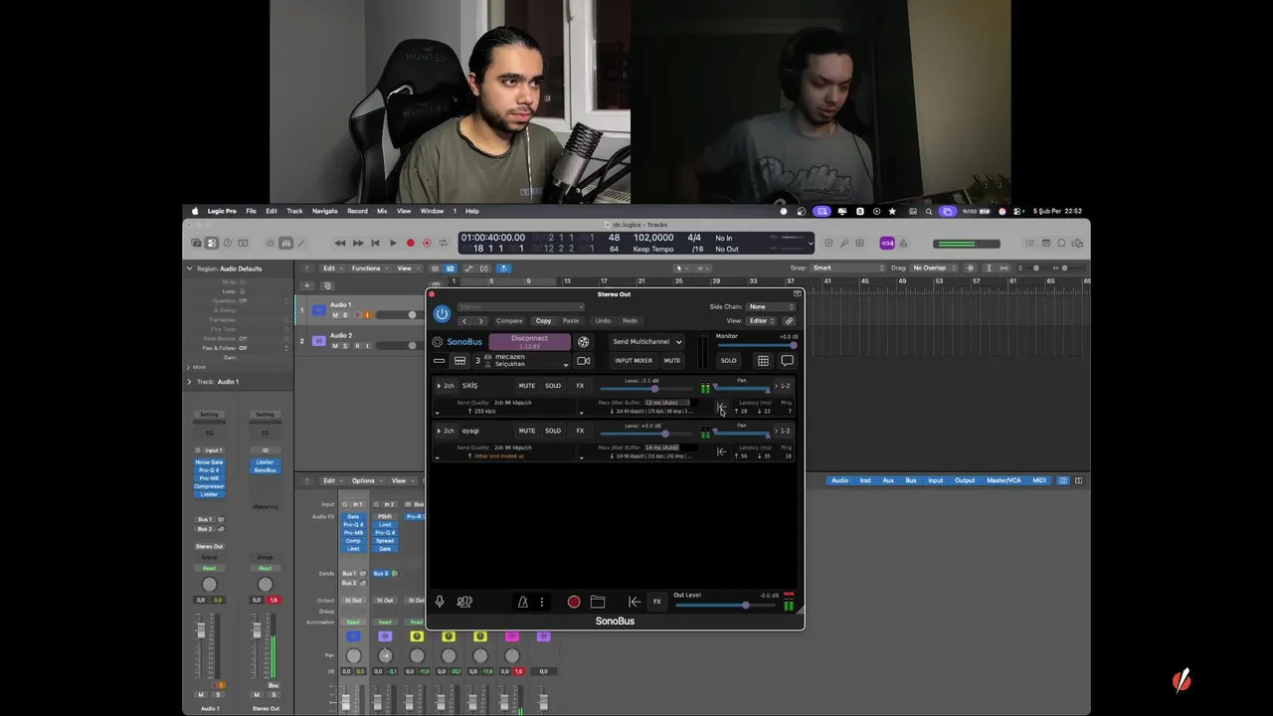Screen dimensions: 1273x716
Task: Mute the oyagi peer
Action: [x=527, y=431]
